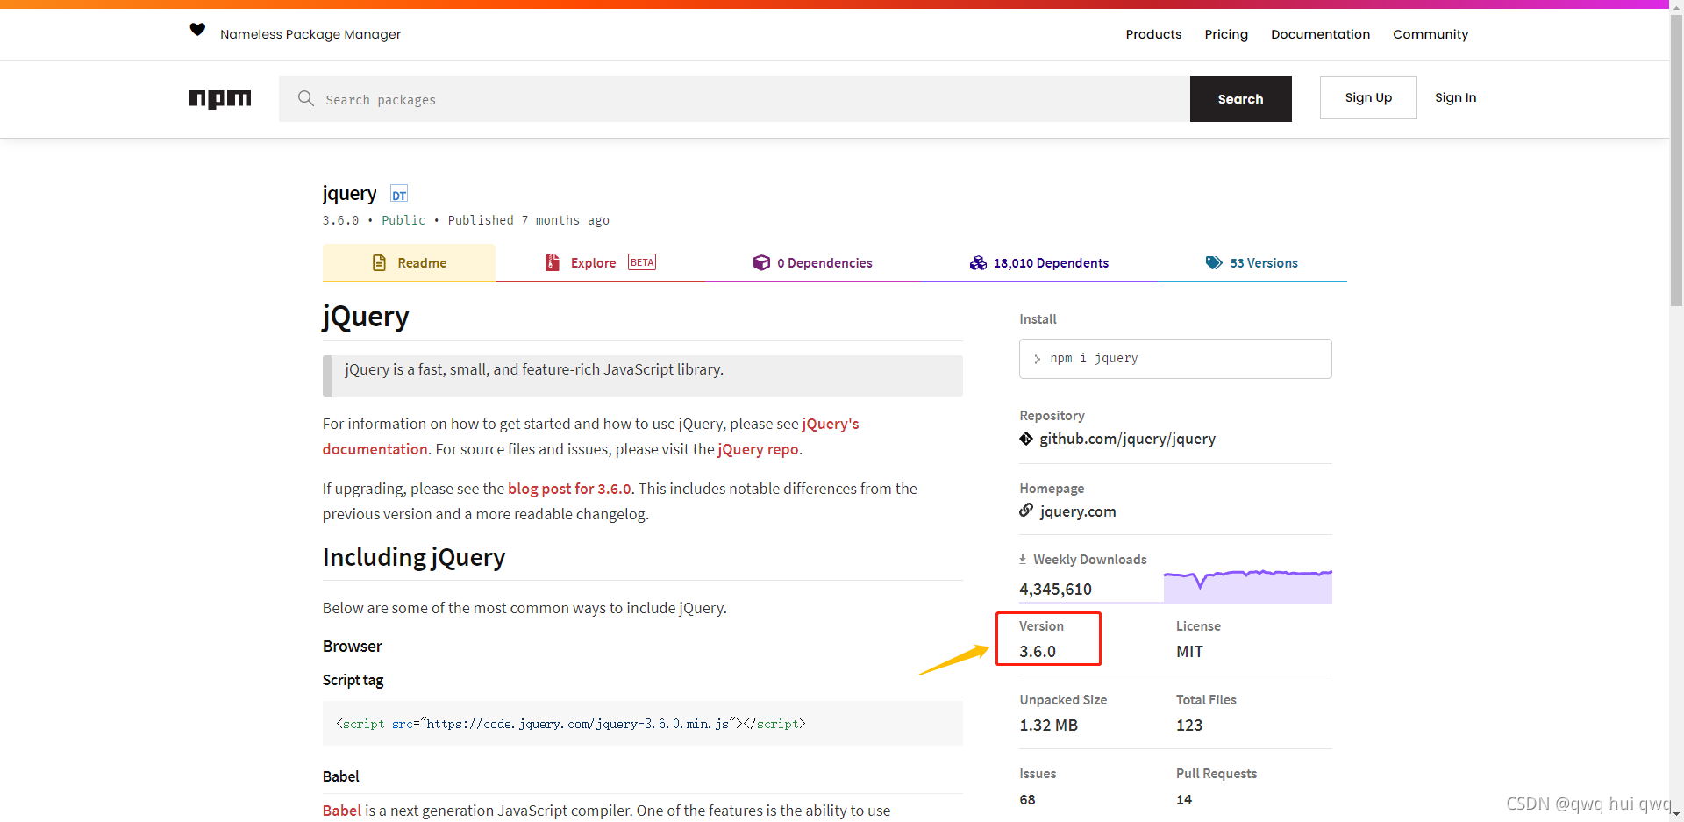The height and width of the screenshot is (822, 1684).
Task: Click the Readme document icon
Action: tap(380, 262)
